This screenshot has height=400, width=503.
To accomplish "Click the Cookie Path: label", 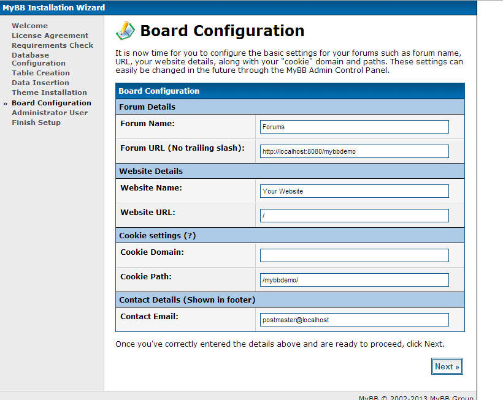I will tap(146, 277).
